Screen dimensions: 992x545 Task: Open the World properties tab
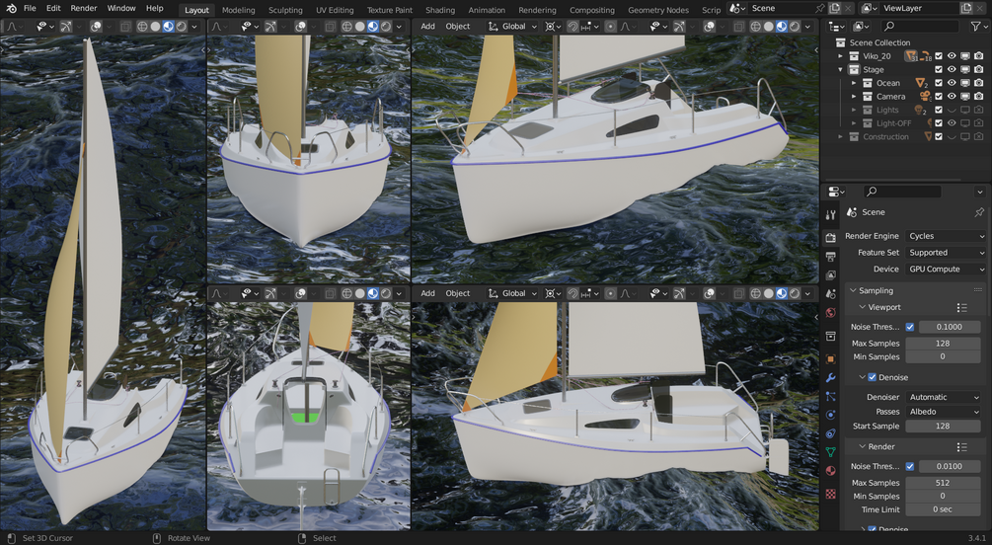click(831, 313)
